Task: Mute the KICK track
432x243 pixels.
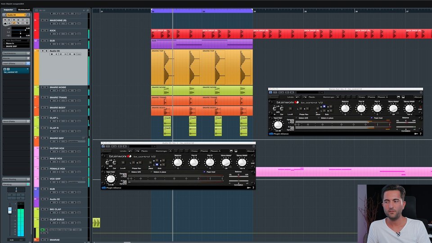Action: pos(42,30)
